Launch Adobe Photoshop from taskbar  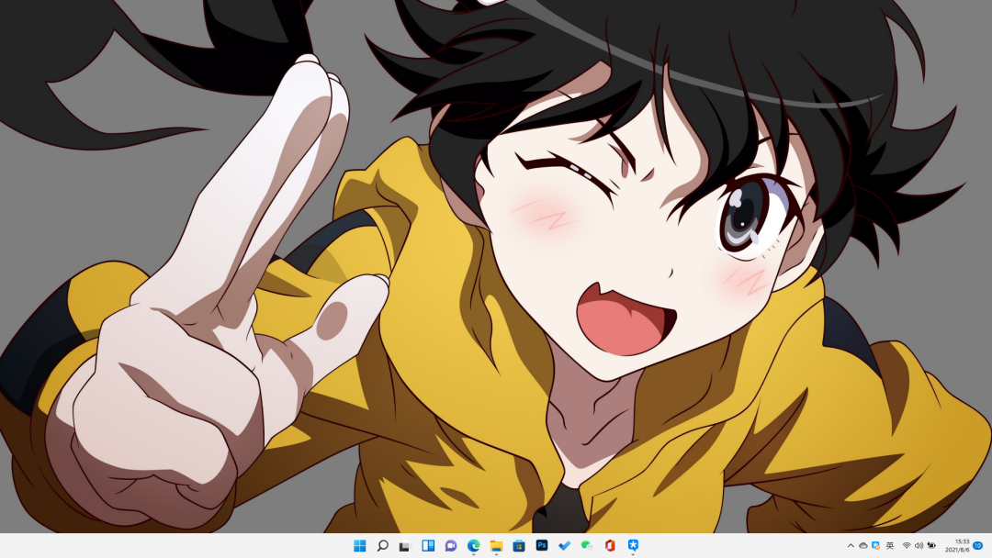542,546
